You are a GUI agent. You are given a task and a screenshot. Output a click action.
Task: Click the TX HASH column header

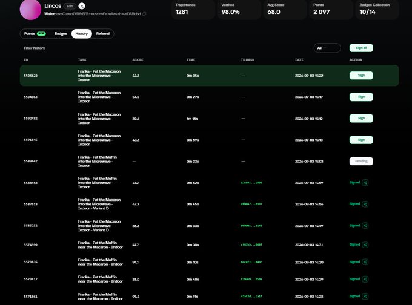pos(248,60)
